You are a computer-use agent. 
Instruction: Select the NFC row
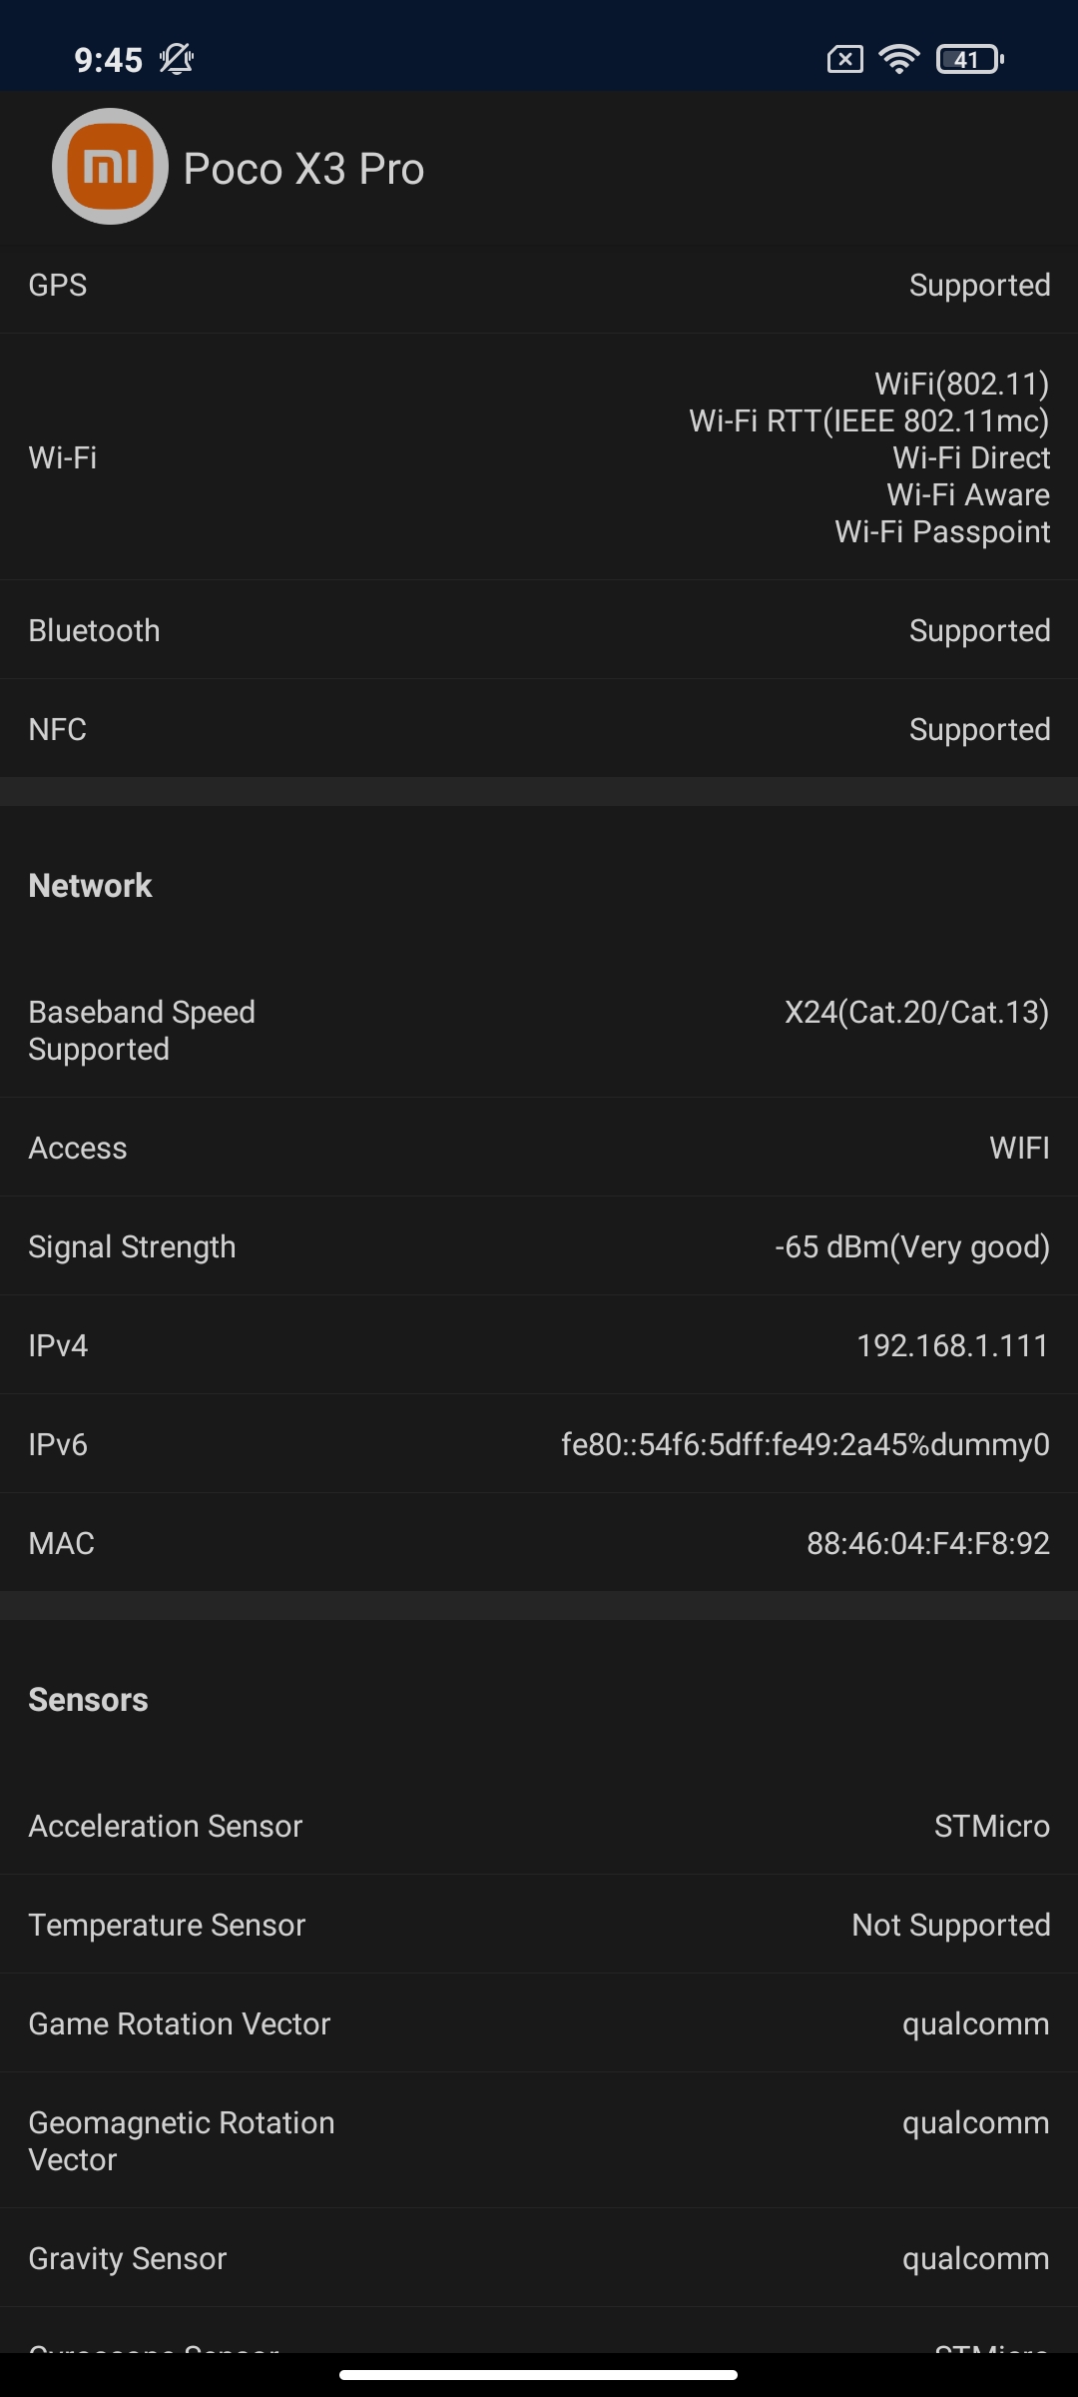[539, 730]
